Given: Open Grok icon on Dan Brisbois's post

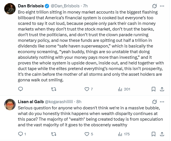Looking at the screenshot, I should pyautogui.click(x=155, y=6).
